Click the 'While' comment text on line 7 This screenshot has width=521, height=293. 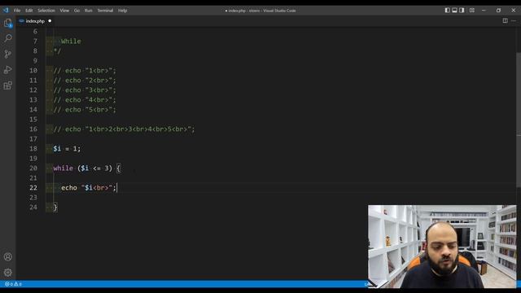point(71,42)
